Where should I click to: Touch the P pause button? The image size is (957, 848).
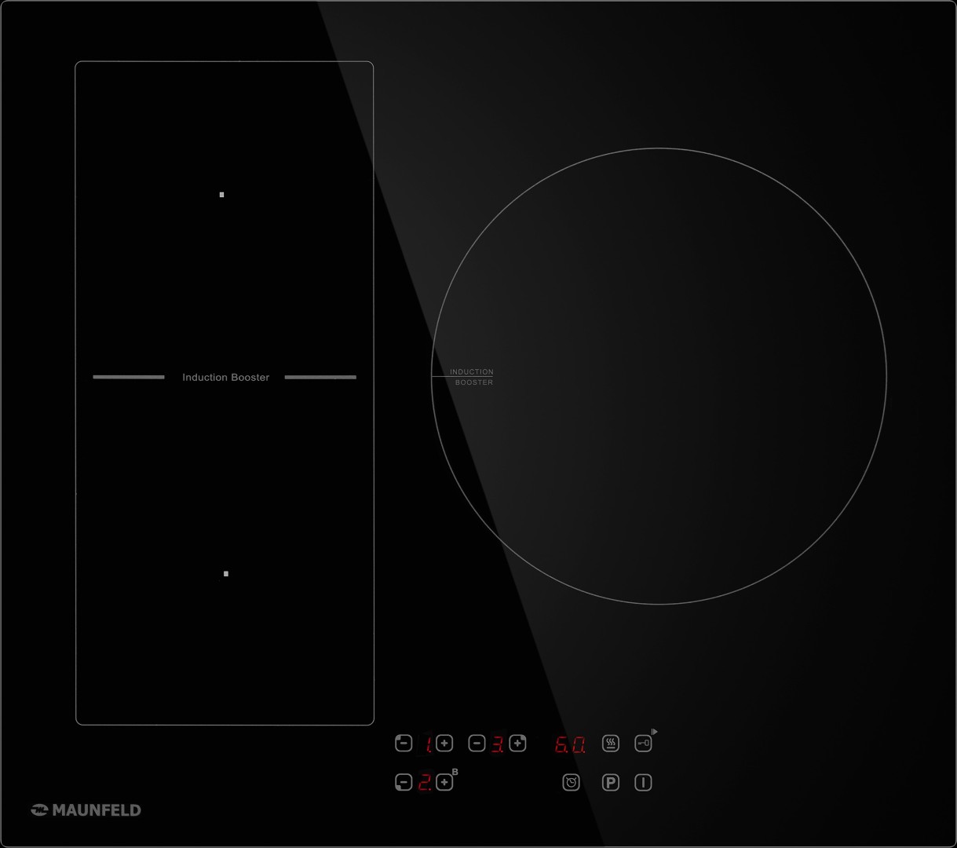click(610, 782)
